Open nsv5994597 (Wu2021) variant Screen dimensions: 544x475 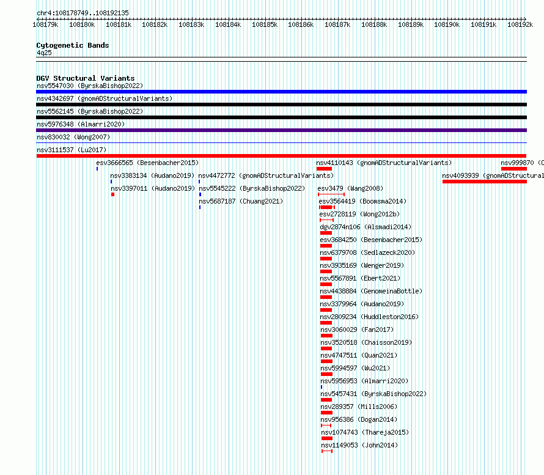(355, 368)
